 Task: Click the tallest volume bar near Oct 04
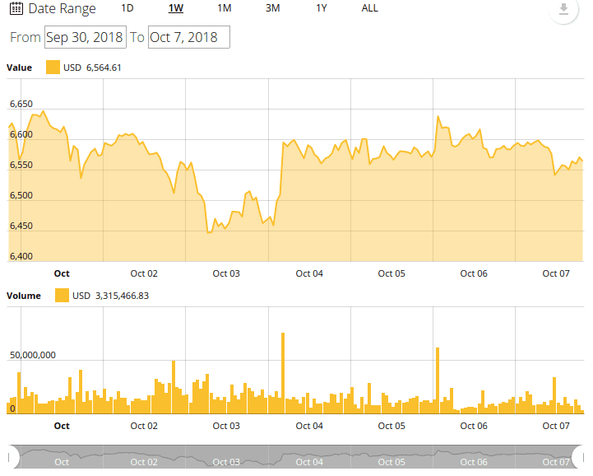[x=283, y=373]
